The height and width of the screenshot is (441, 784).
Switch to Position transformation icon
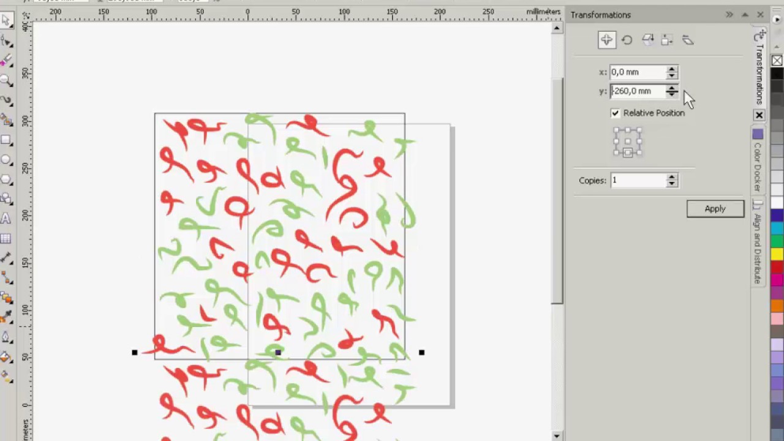click(x=606, y=40)
